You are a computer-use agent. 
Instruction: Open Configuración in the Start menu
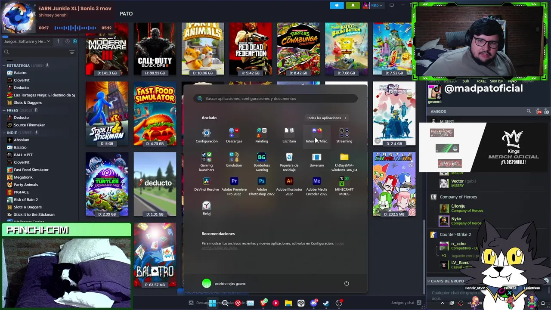click(207, 135)
